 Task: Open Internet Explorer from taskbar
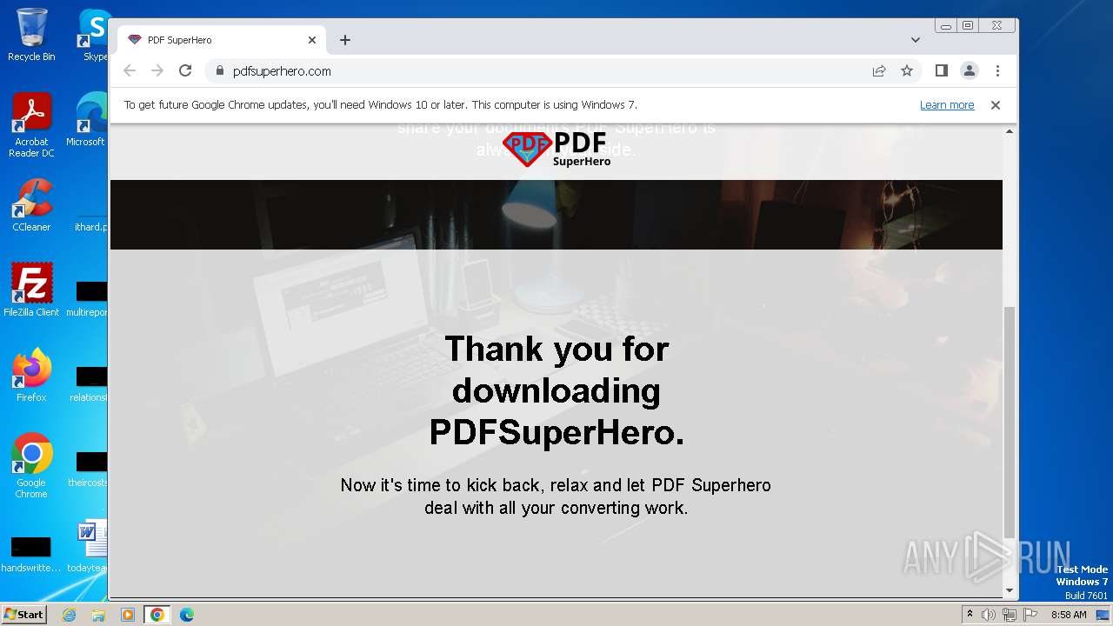coord(69,615)
